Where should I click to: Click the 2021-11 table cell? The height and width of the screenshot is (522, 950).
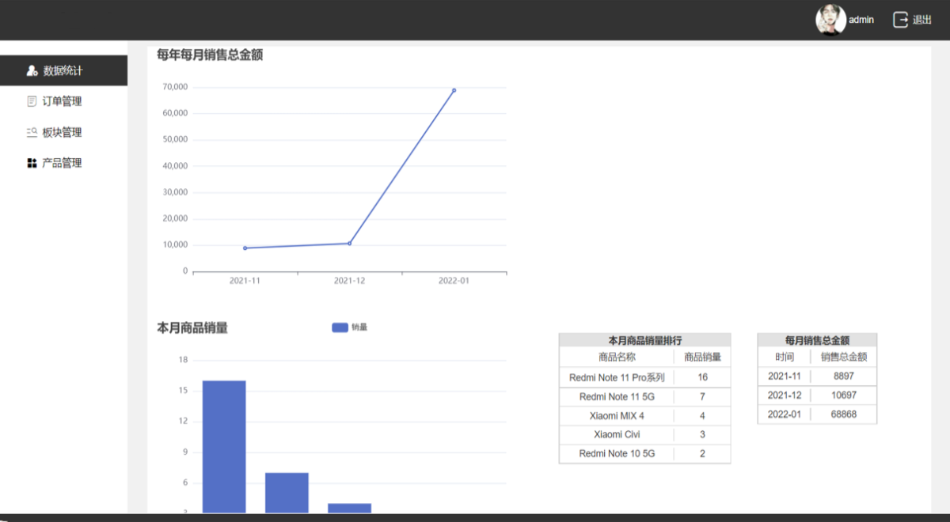[785, 376]
